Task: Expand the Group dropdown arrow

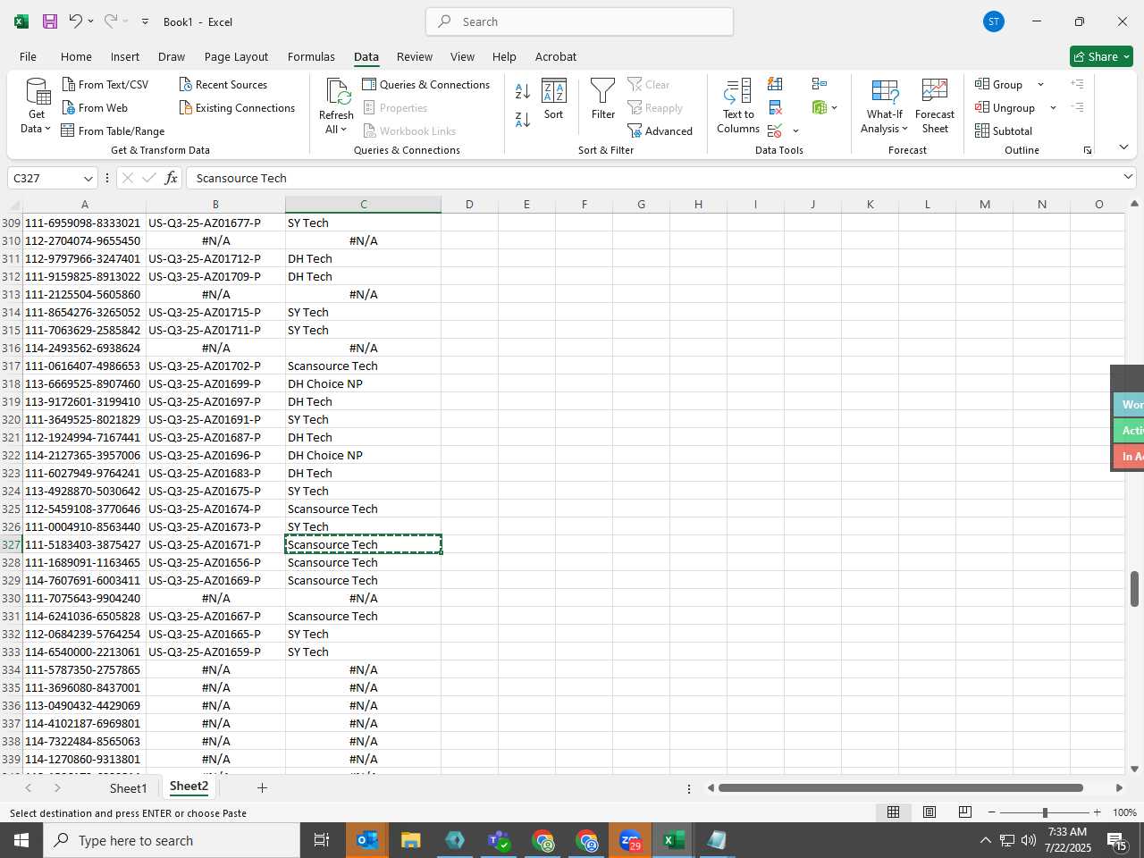Action: pos(1040,85)
